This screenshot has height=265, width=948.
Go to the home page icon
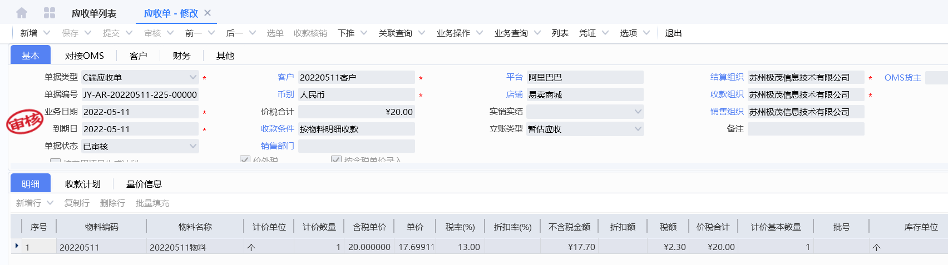click(x=22, y=13)
